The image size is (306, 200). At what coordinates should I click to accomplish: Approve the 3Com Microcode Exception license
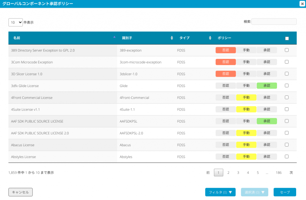[x=267, y=62]
